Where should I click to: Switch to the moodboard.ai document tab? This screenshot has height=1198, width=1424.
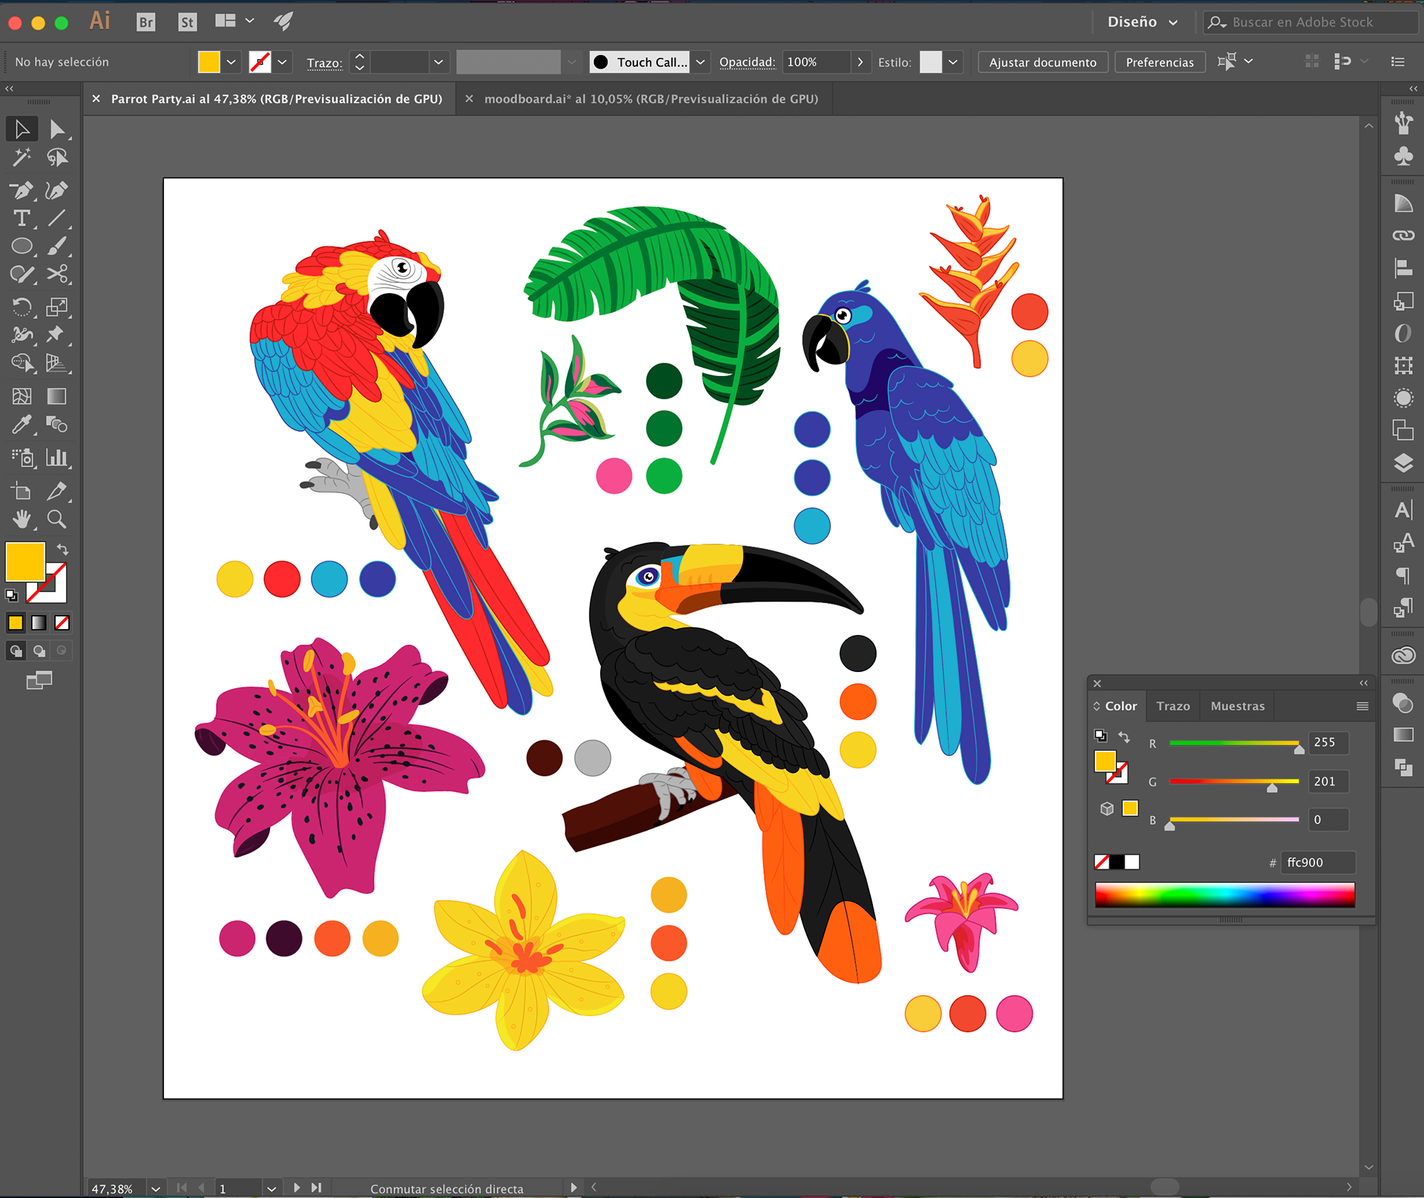650,99
